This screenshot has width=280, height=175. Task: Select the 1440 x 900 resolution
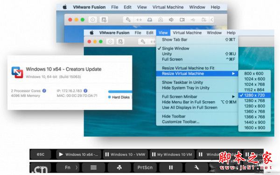tap(254, 122)
